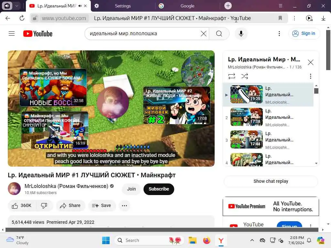Viewport: 331px width, 248px height.
Task: Toggle shuffle playlist
Action: pos(244,76)
